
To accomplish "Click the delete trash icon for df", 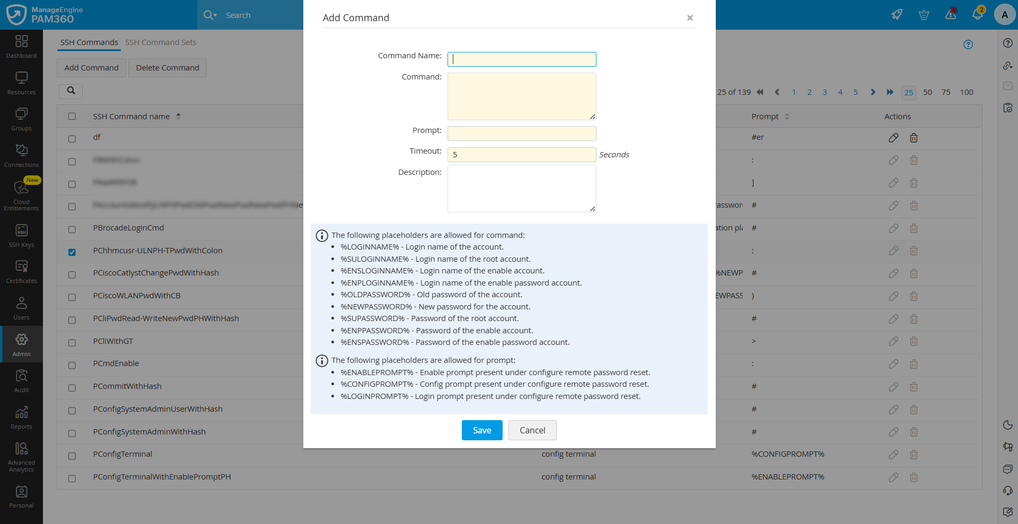I will coord(914,138).
